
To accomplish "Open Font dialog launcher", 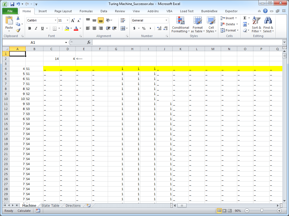I will [x=80, y=36].
